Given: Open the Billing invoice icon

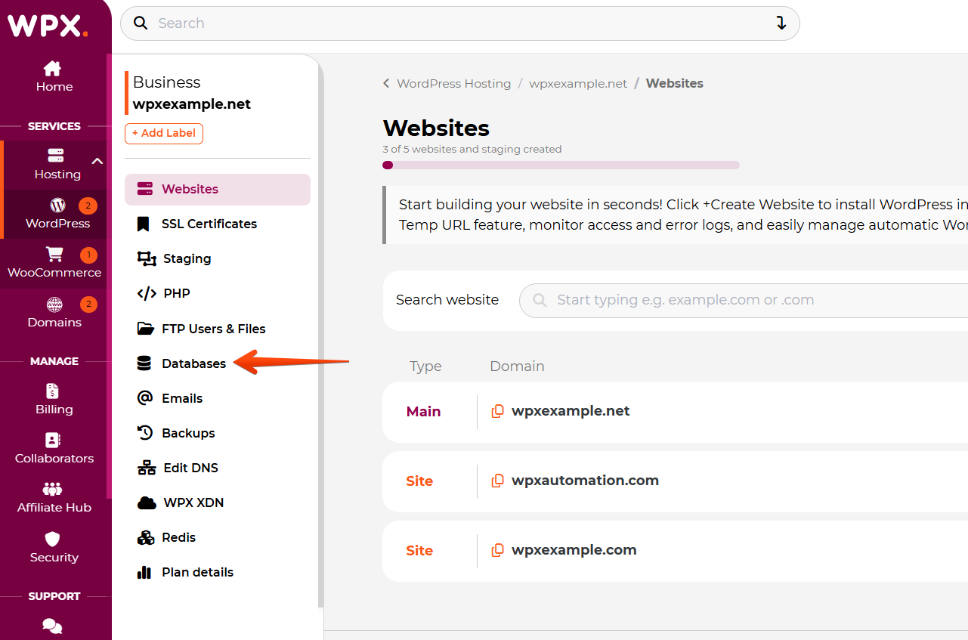Looking at the screenshot, I should pos(52,391).
